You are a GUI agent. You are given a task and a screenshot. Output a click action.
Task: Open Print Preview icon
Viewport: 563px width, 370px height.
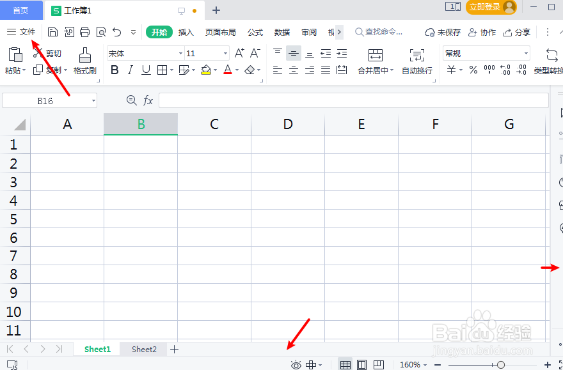101,32
